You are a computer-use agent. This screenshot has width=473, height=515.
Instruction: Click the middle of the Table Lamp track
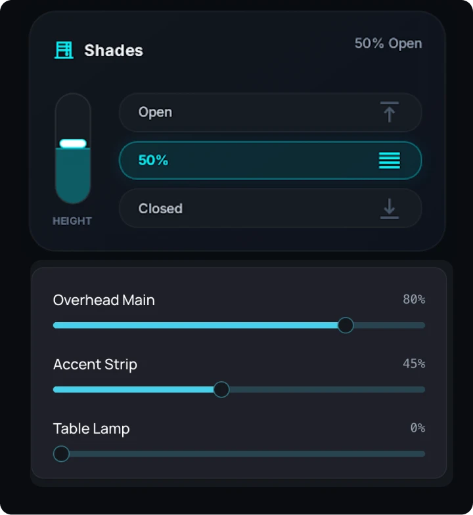coord(239,453)
